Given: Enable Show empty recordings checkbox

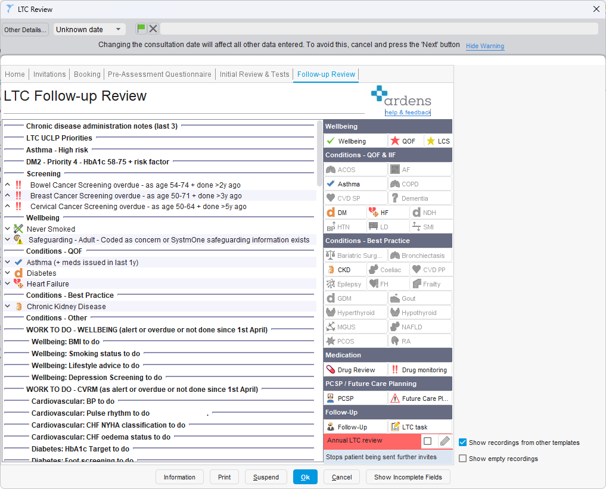Looking at the screenshot, I should [x=462, y=459].
